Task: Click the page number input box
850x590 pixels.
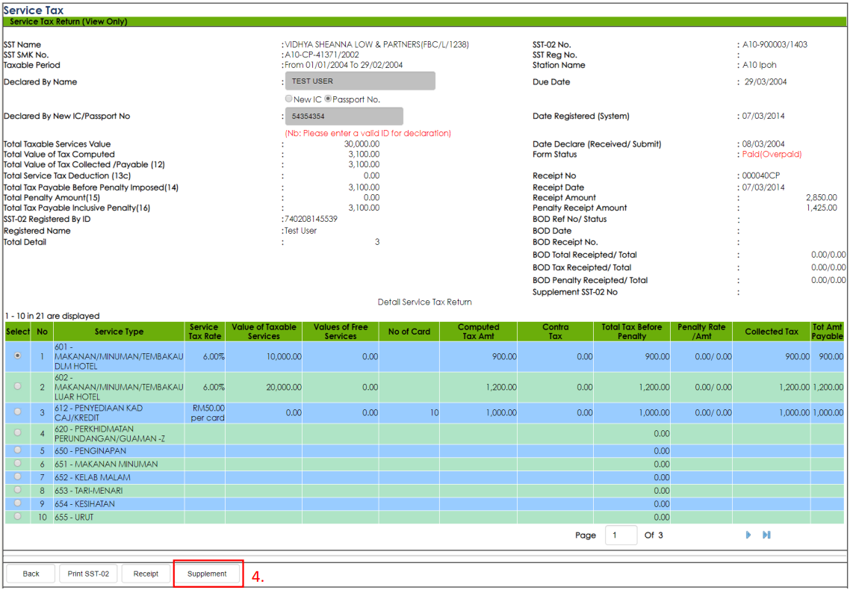Action: tap(621, 535)
